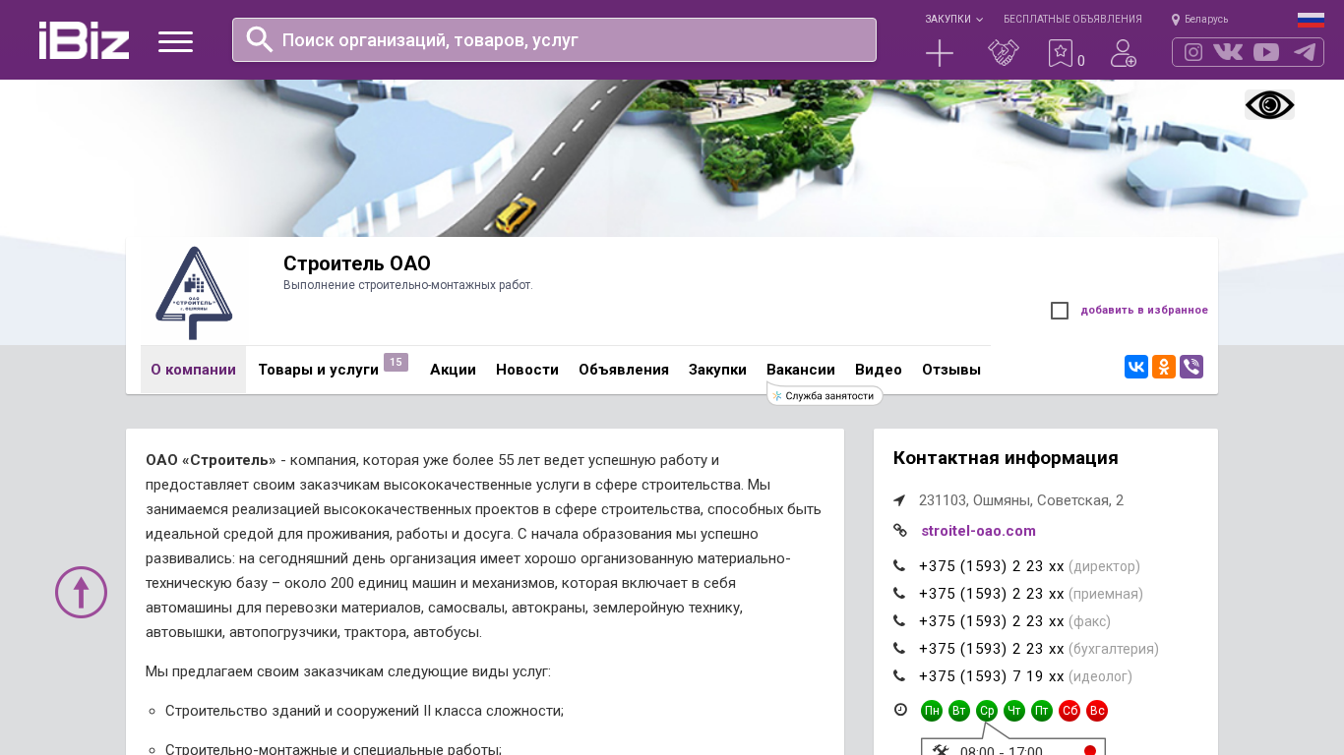This screenshot has height=755, width=1344.
Task: Open the Объявления tab
Action: click(624, 370)
